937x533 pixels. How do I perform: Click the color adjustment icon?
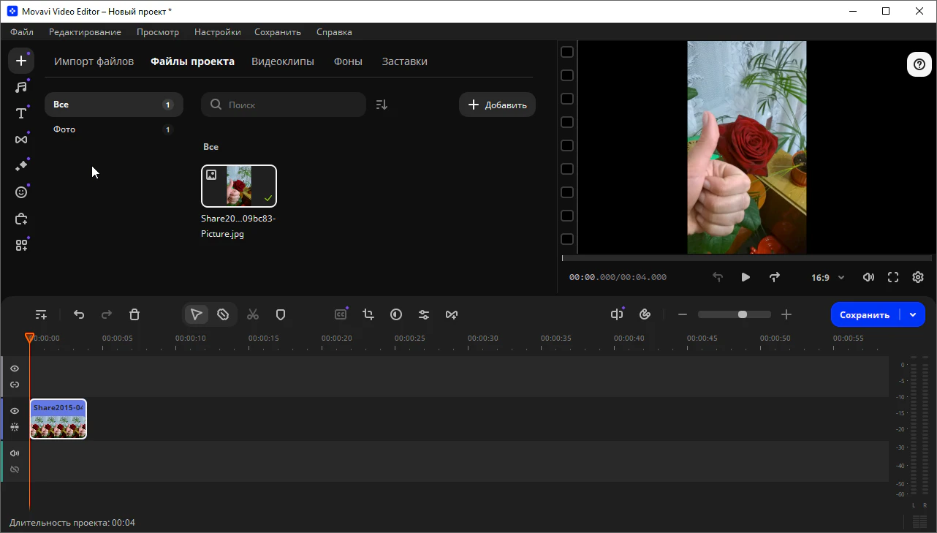(x=396, y=314)
